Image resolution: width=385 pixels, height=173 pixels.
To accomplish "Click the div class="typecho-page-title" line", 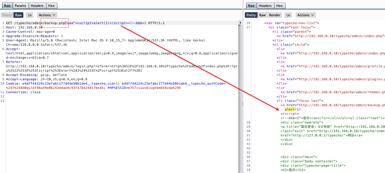I will click(313, 166).
